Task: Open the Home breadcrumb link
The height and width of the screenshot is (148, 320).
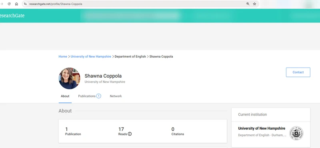Action: (63, 56)
